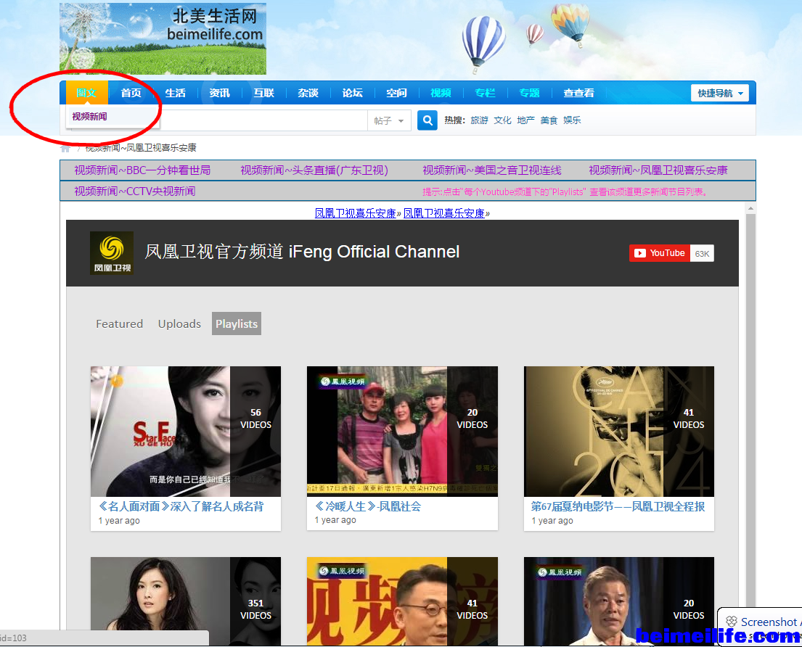Open the 论坛 navigation menu item
802x647 pixels.
(x=352, y=93)
